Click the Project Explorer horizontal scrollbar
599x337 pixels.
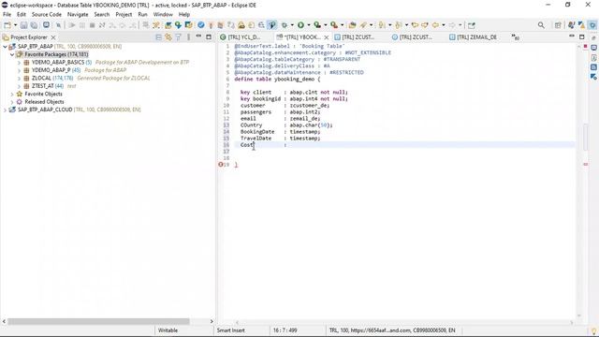98,322
